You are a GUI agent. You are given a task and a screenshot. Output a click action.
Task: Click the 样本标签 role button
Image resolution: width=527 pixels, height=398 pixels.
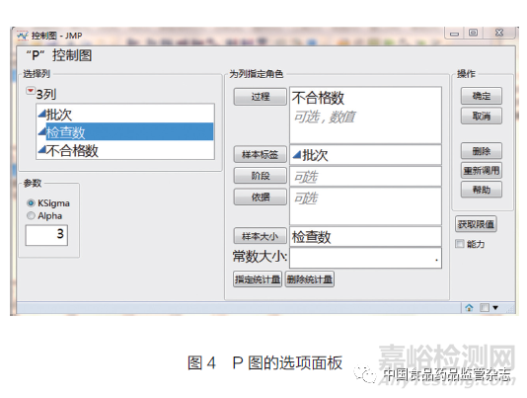[x=261, y=154]
